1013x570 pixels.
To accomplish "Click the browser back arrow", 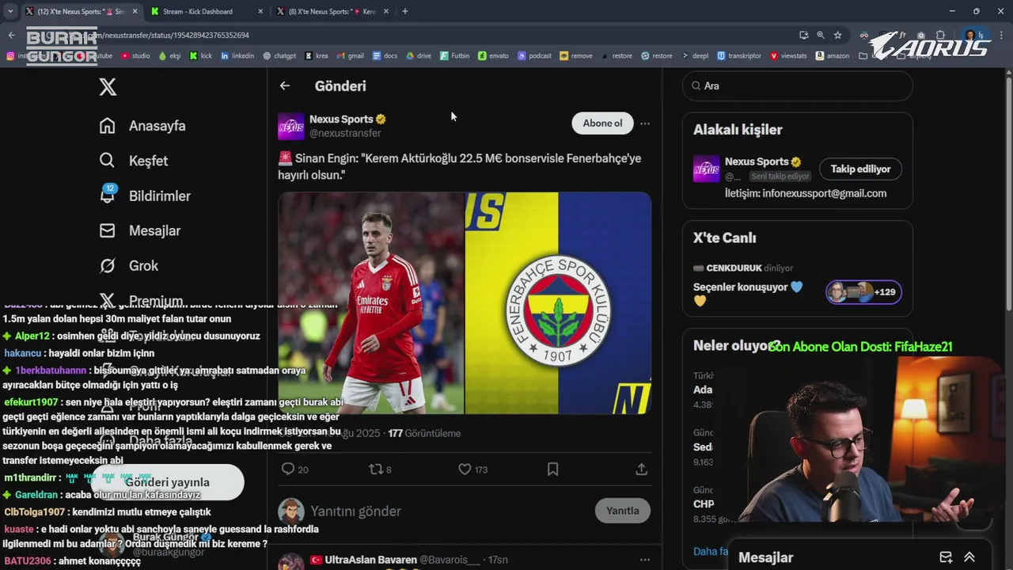I will click(11, 35).
